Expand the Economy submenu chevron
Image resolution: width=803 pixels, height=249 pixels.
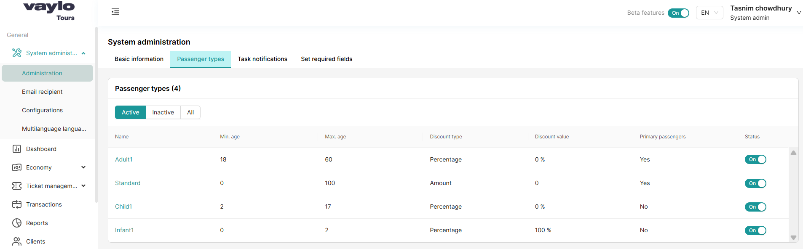click(83, 167)
